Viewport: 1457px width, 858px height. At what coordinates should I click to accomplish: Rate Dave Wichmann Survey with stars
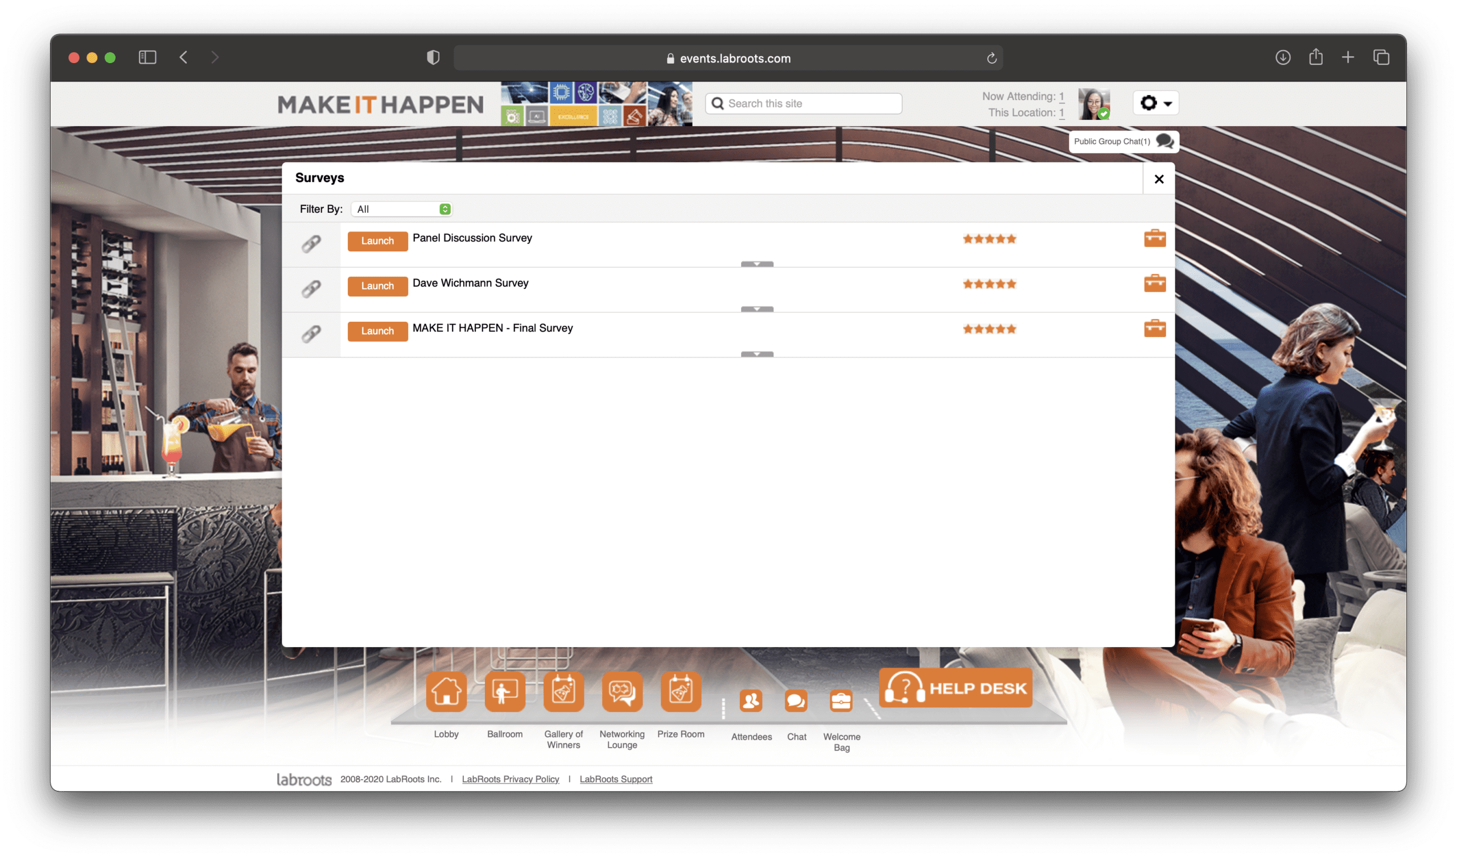click(x=989, y=284)
